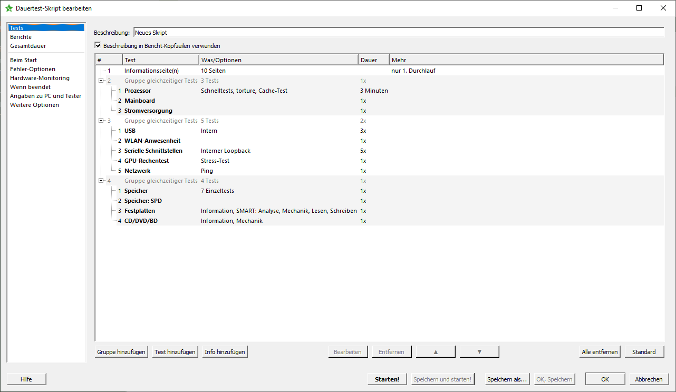Select the Prozessor test row
Viewport: 676px width, 392px height.
pyautogui.click(x=138, y=91)
